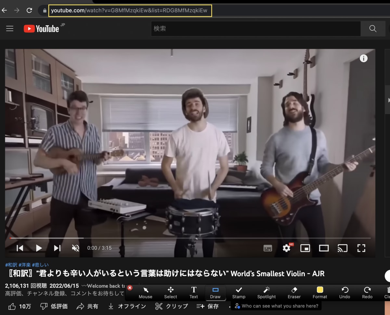
Task: Dislike the video with 低評価
Action: point(54,306)
